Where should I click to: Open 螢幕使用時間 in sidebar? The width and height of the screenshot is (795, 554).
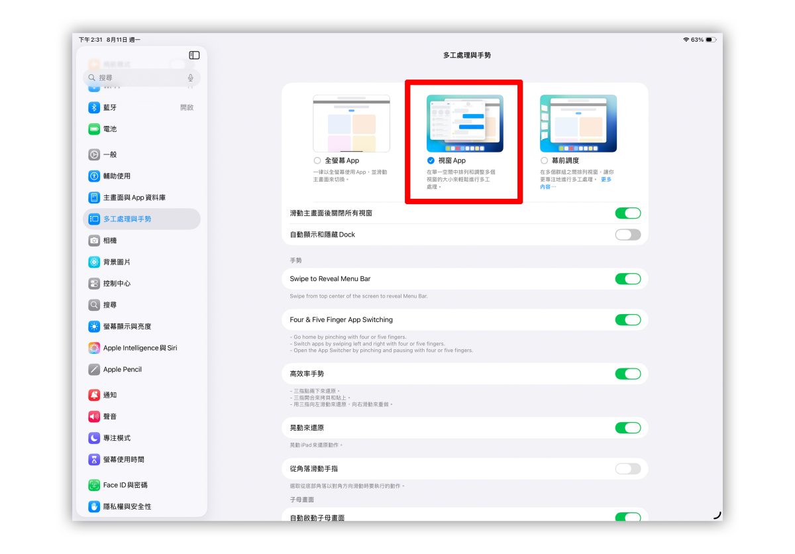coord(142,459)
